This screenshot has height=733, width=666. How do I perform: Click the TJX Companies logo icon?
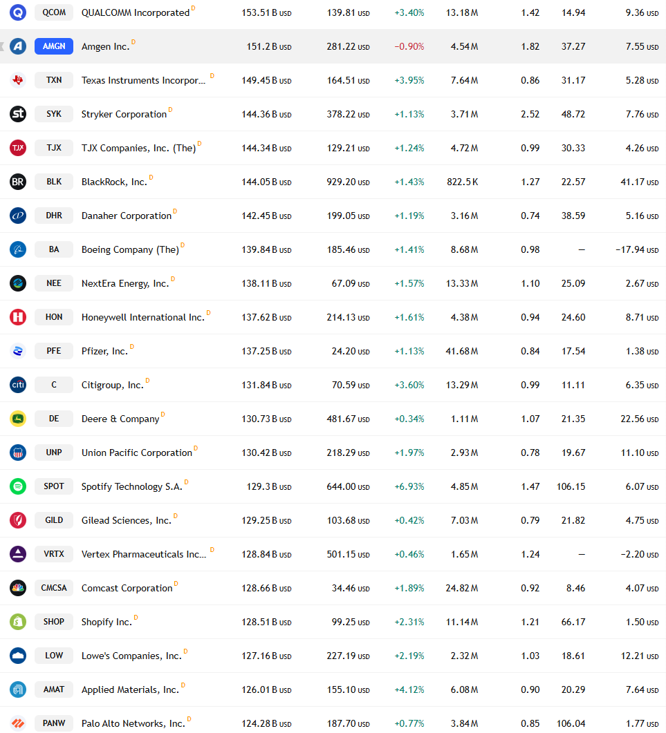pyautogui.click(x=18, y=148)
